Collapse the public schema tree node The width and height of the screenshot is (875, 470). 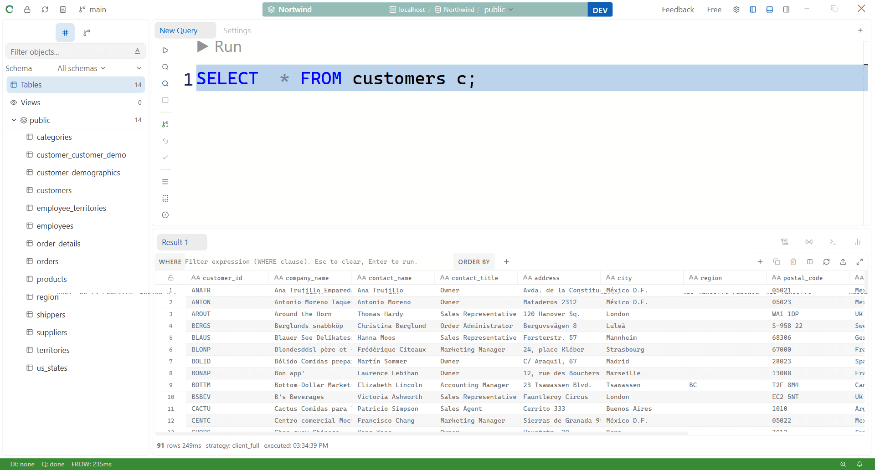[x=14, y=120]
